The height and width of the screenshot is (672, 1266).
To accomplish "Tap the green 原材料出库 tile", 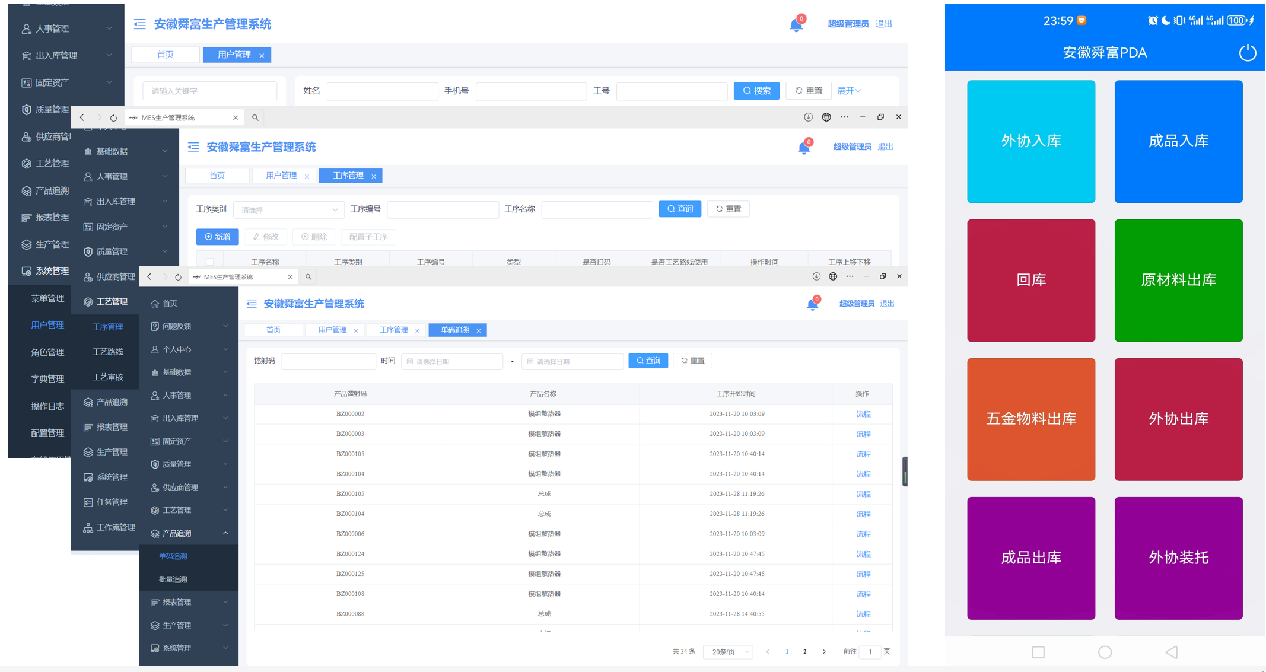I will coord(1178,280).
